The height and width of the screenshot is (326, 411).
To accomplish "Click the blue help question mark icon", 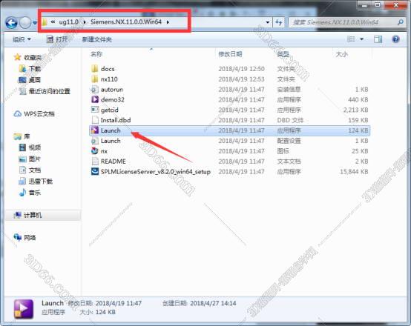I will [x=395, y=39].
